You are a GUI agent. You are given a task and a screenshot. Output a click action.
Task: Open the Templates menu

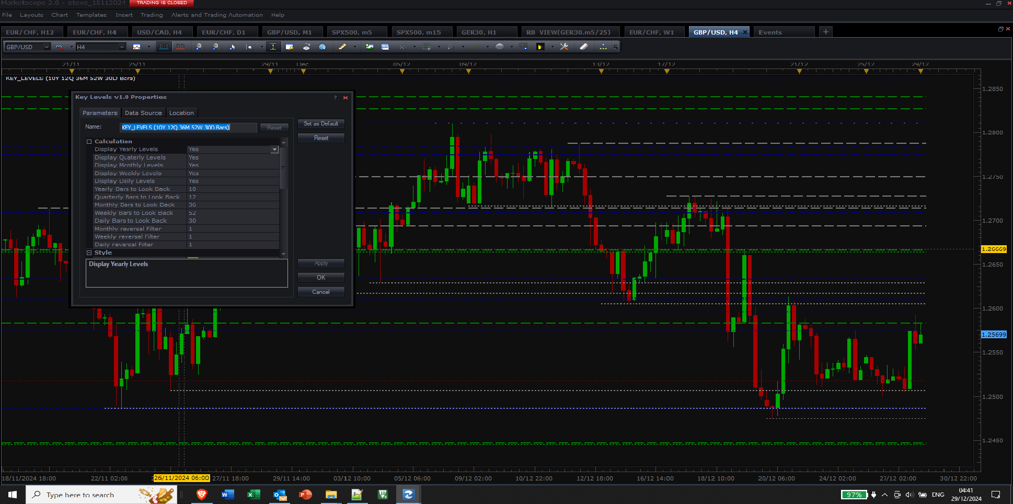[x=91, y=15]
